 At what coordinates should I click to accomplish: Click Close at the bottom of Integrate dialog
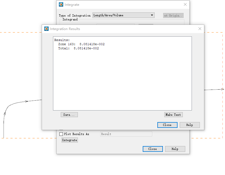click(x=153, y=149)
